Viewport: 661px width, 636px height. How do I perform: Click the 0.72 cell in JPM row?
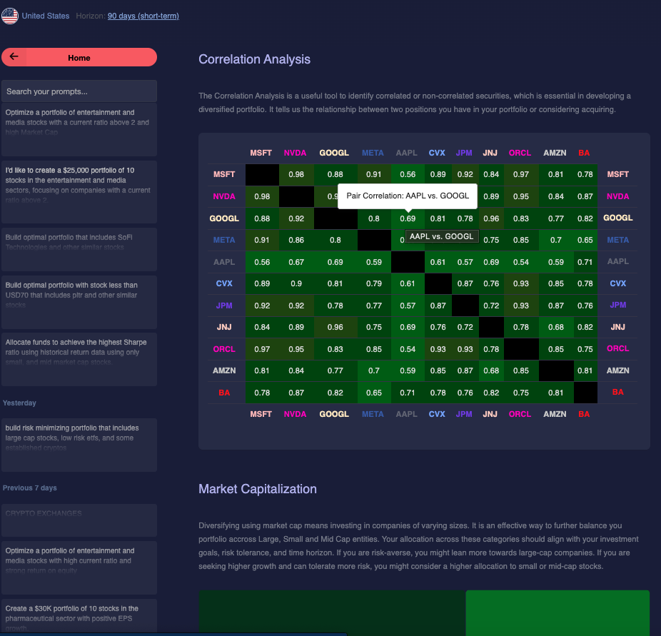tap(491, 306)
